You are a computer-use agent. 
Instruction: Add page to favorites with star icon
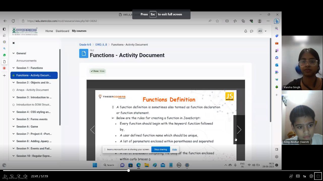pos(217,21)
